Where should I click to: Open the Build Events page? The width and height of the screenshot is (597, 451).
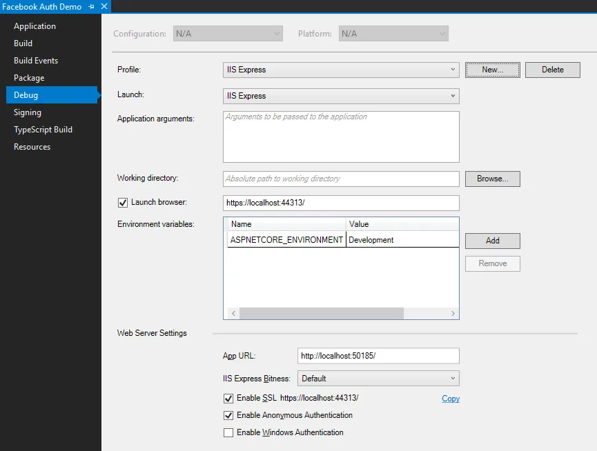pyautogui.click(x=36, y=61)
